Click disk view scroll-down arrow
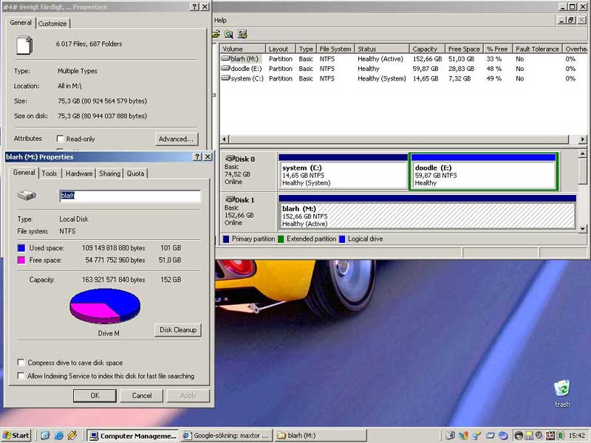Screen dimensions: 591x443 click(x=583, y=228)
